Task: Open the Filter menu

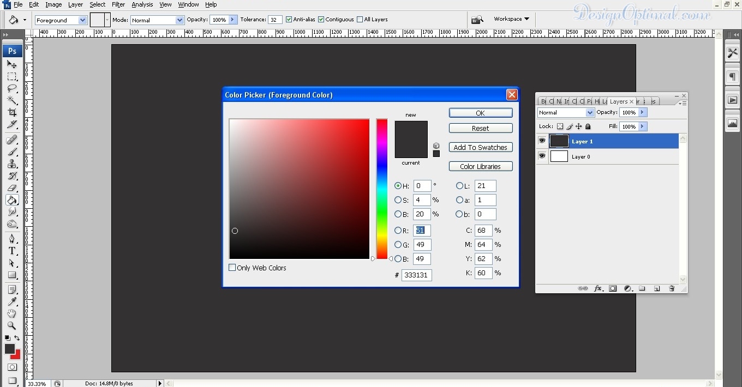Action: [x=118, y=4]
